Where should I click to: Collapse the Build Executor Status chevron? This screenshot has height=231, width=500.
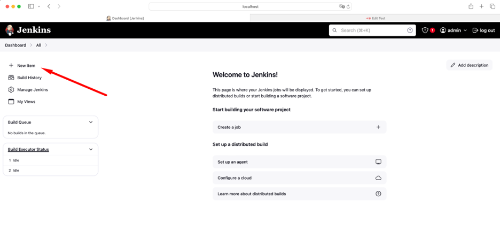91,149
